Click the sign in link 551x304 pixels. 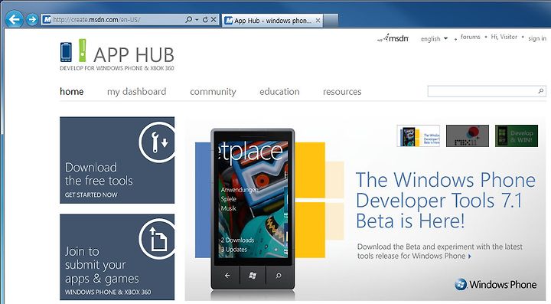[537, 38]
